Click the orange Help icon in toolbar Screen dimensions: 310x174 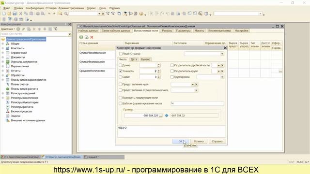(141, 14)
